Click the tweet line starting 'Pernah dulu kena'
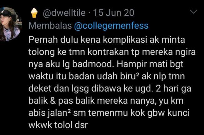 [107, 40]
